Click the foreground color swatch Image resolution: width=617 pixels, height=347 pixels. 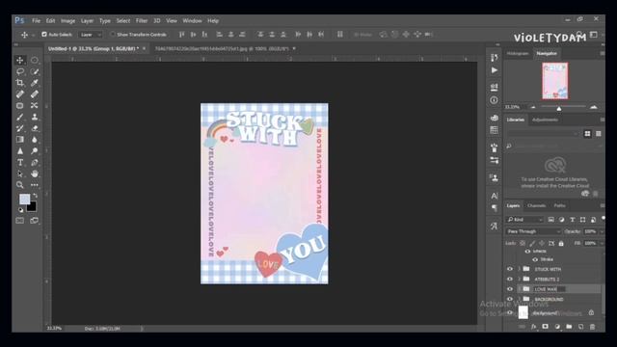click(x=24, y=200)
